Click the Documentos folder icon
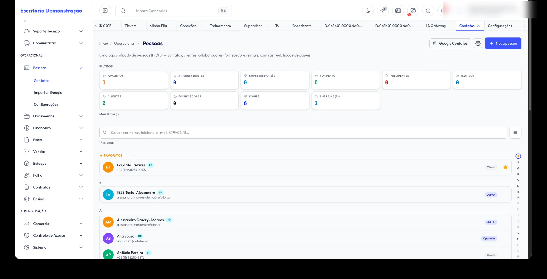Screen dimensions: 547x279 27,116
